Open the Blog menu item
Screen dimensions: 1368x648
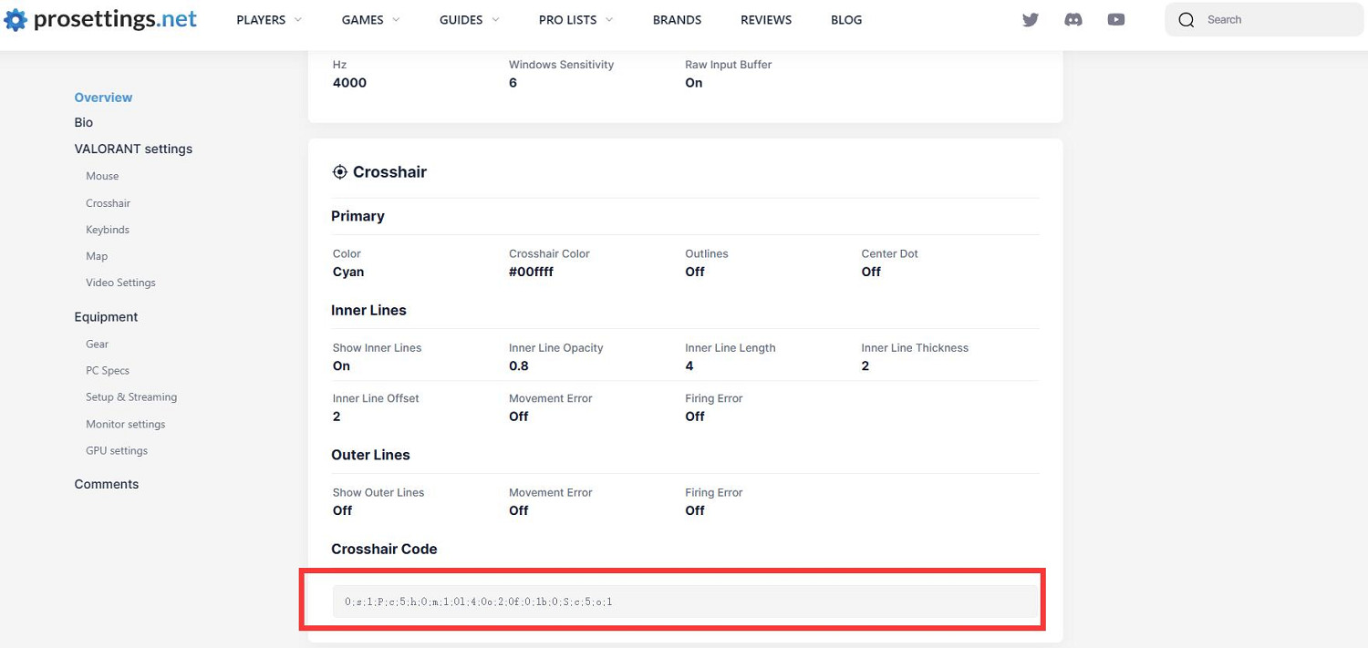click(x=846, y=20)
